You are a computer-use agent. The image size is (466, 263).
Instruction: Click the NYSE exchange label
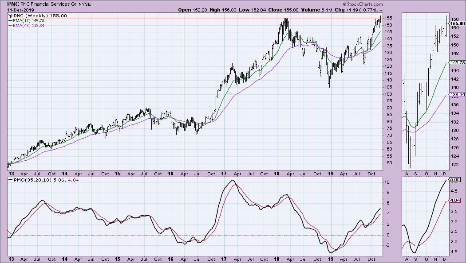coord(85,4)
